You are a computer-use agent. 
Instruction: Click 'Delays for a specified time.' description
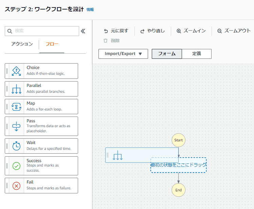click(x=49, y=149)
